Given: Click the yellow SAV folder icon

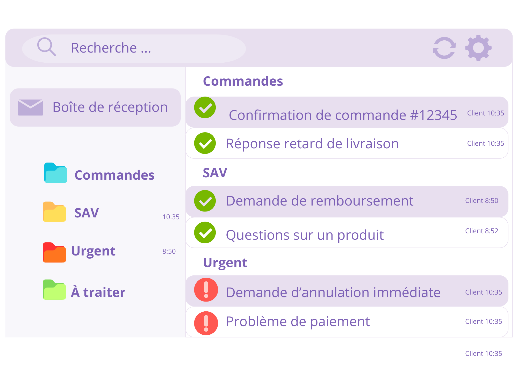Looking at the screenshot, I should pyautogui.click(x=54, y=212).
